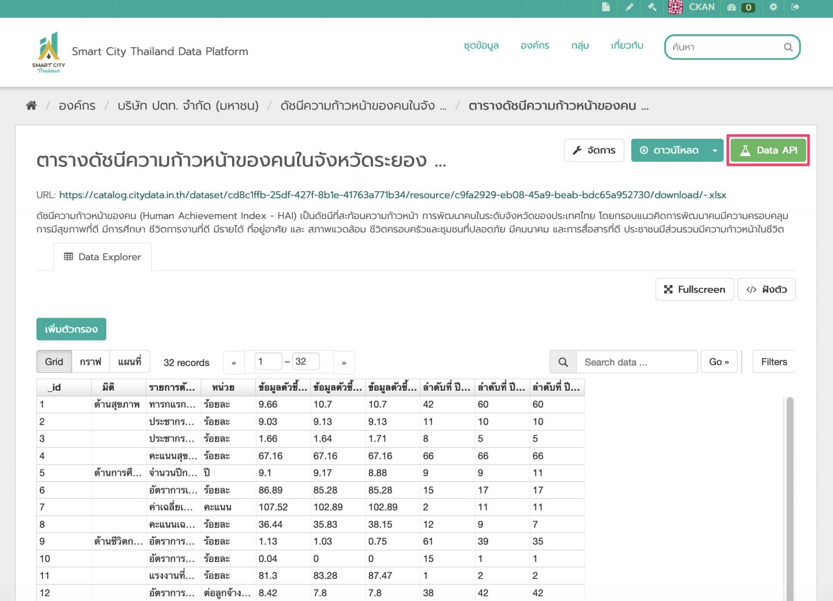This screenshot has width=833, height=601.
Task: Go to next records page arrow
Action: 344,363
